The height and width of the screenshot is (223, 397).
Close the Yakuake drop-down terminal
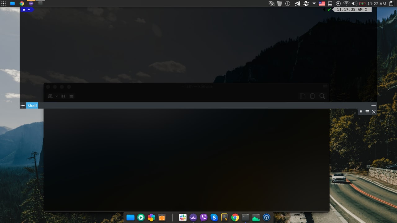374,112
